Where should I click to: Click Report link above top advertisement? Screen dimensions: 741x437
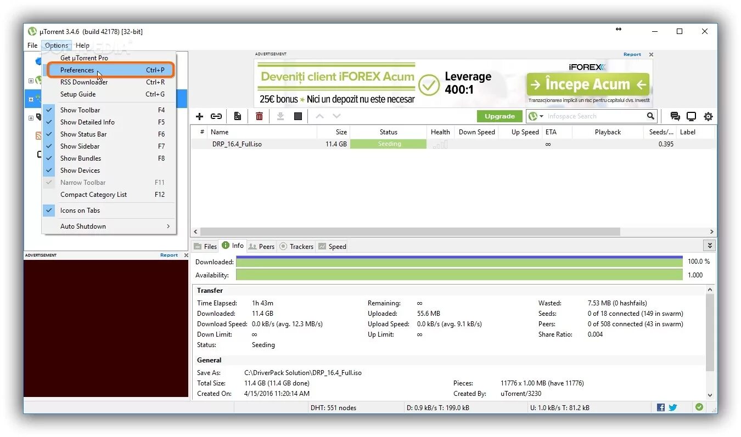click(x=632, y=54)
